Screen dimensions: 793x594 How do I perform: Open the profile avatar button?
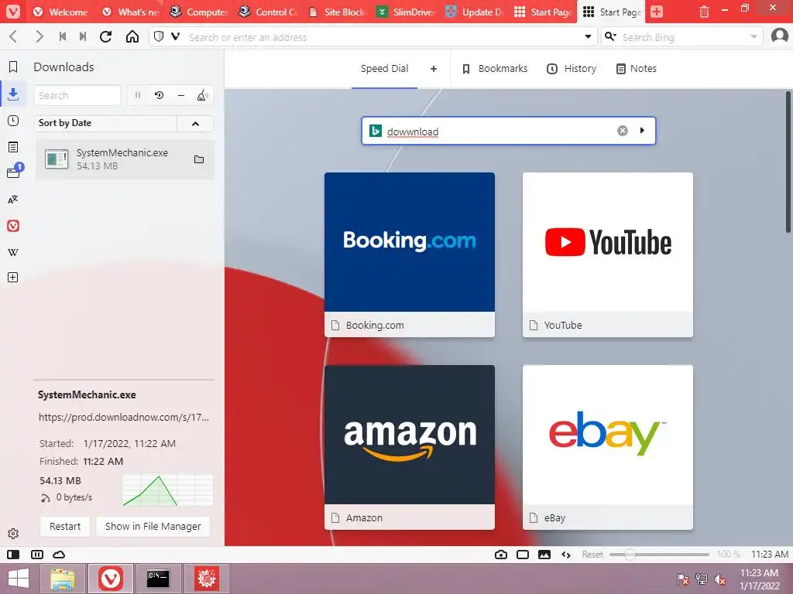pyautogui.click(x=779, y=36)
